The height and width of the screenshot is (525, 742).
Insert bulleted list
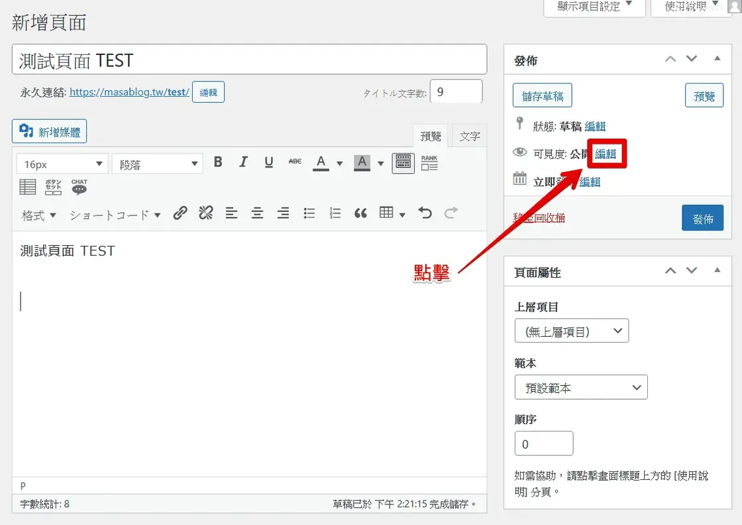[x=309, y=213]
